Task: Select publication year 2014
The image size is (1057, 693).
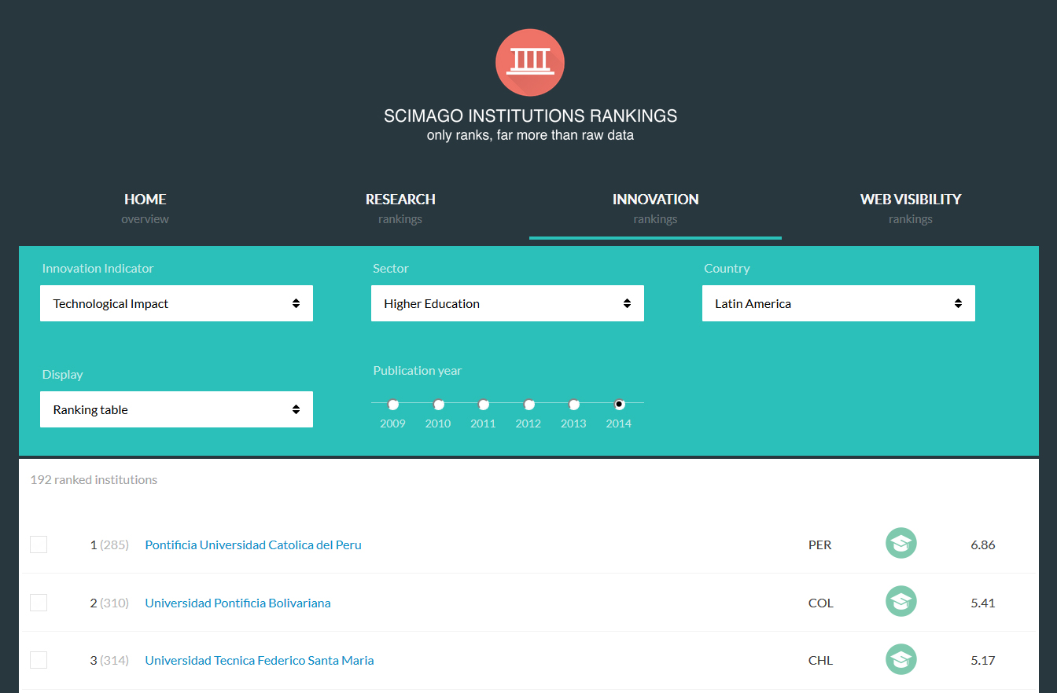Action: coord(619,405)
